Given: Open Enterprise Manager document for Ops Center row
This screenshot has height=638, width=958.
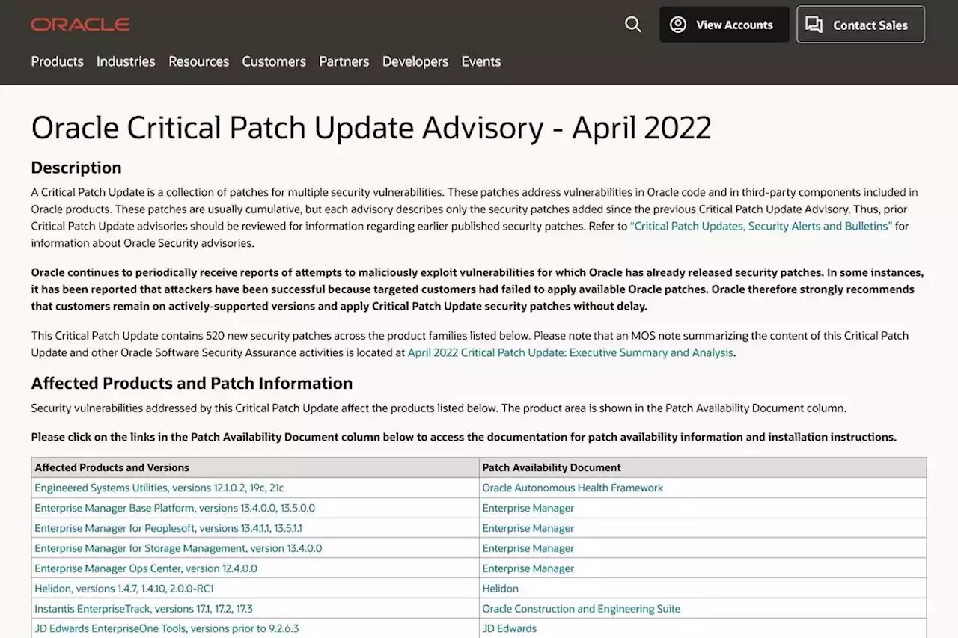Looking at the screenshot, I should [528, 568].
